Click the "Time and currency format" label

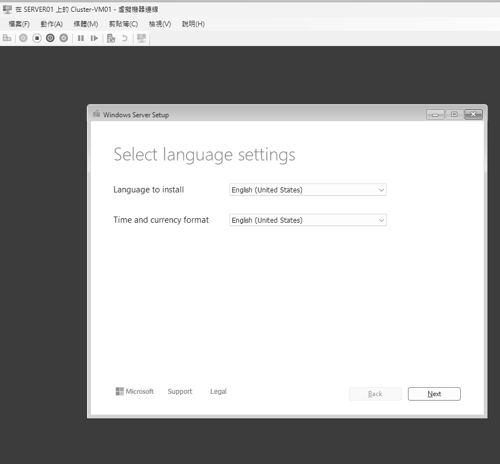(x=161, y=220)
